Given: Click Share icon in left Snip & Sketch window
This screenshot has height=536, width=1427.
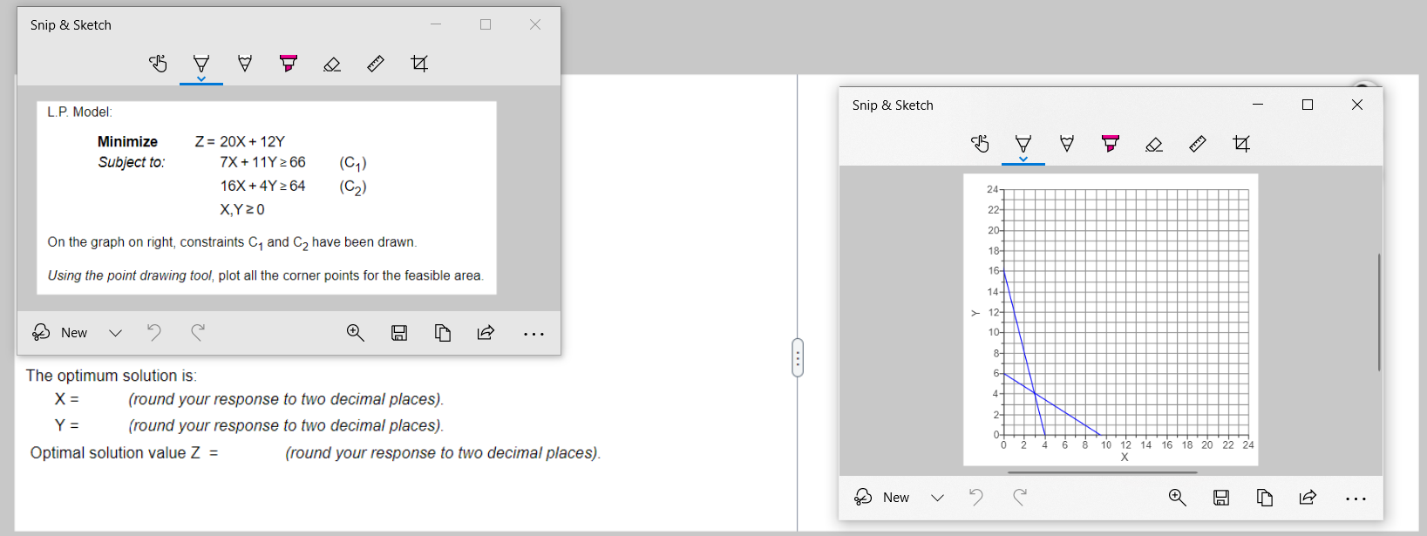Looking at the screenshot, I should [486, 332].
